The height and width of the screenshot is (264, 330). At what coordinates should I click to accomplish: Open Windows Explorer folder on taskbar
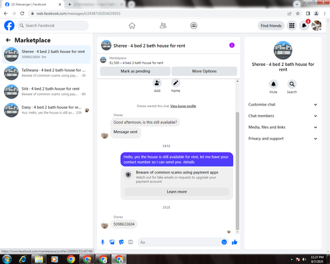point(39,259)
